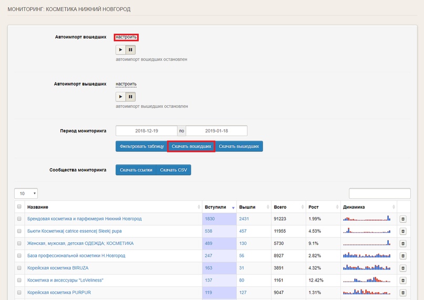The height and width of the screenshot is (300, 424).
Task: Open настроить link for Автоимпорт вышедших
Action: 126,84
